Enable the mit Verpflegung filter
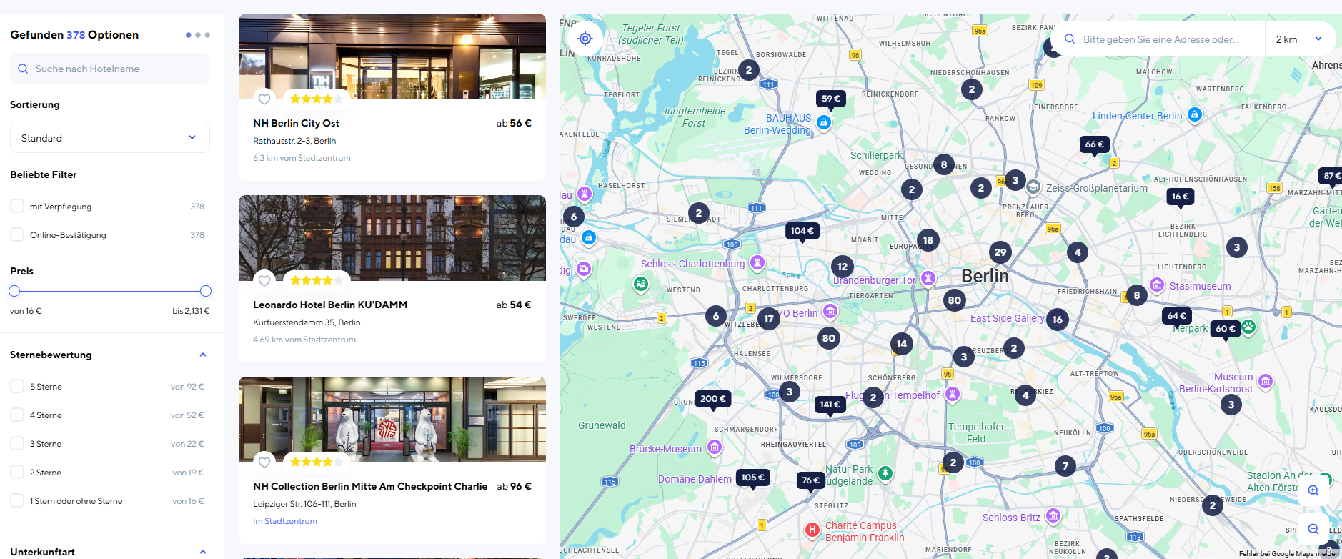 pyautogui.click(x=17, y=206)
